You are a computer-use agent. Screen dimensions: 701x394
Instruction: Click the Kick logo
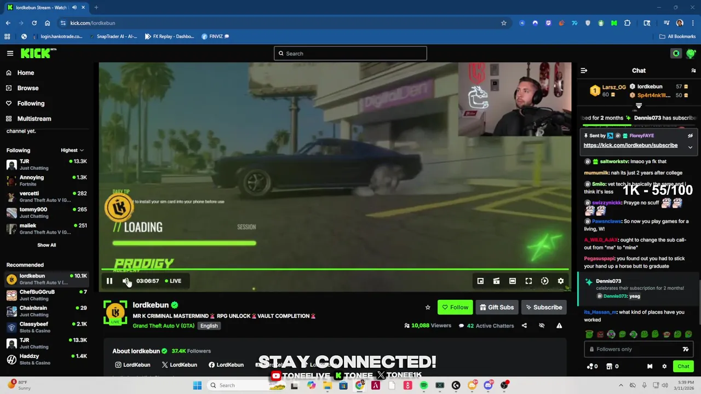pos(38,53)
